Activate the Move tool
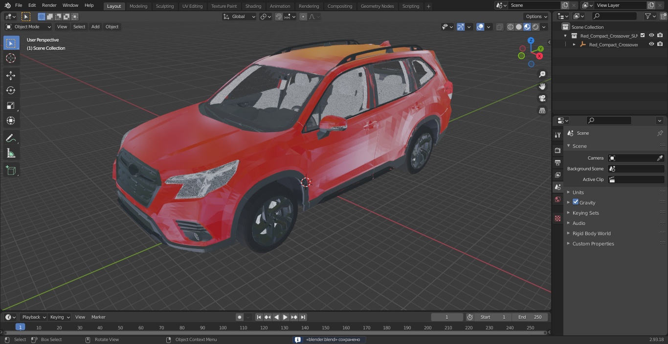The width and height of the screenshot is (668, 344). [x=11, y=75]
